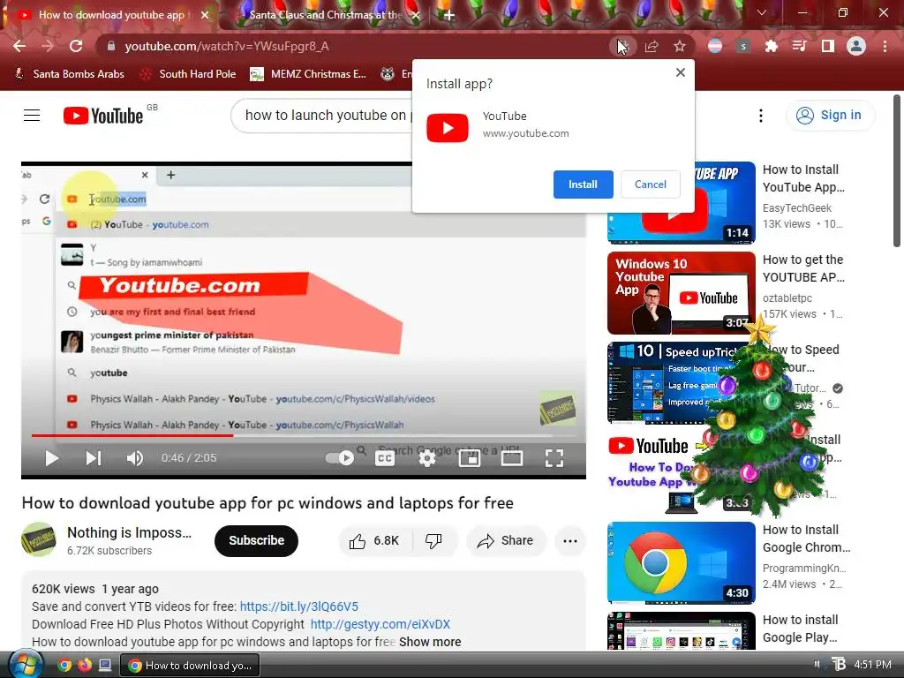Click the Install button in dialog
Screen dimensions: 904x678
pyautogui.click(x=583, y=185)
